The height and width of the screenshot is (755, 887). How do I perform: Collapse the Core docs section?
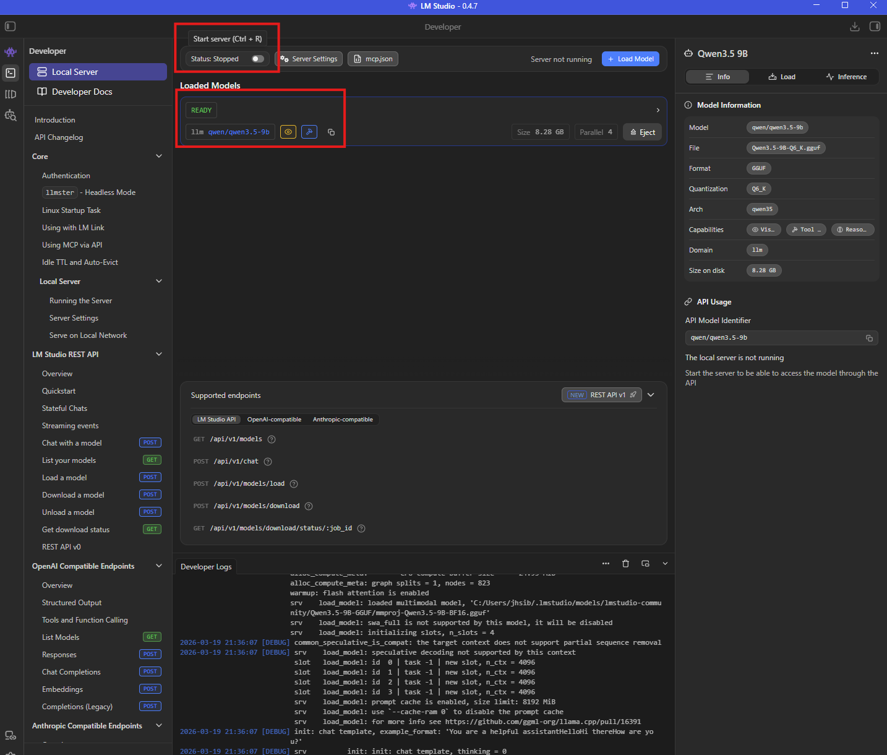click(159, 157)
